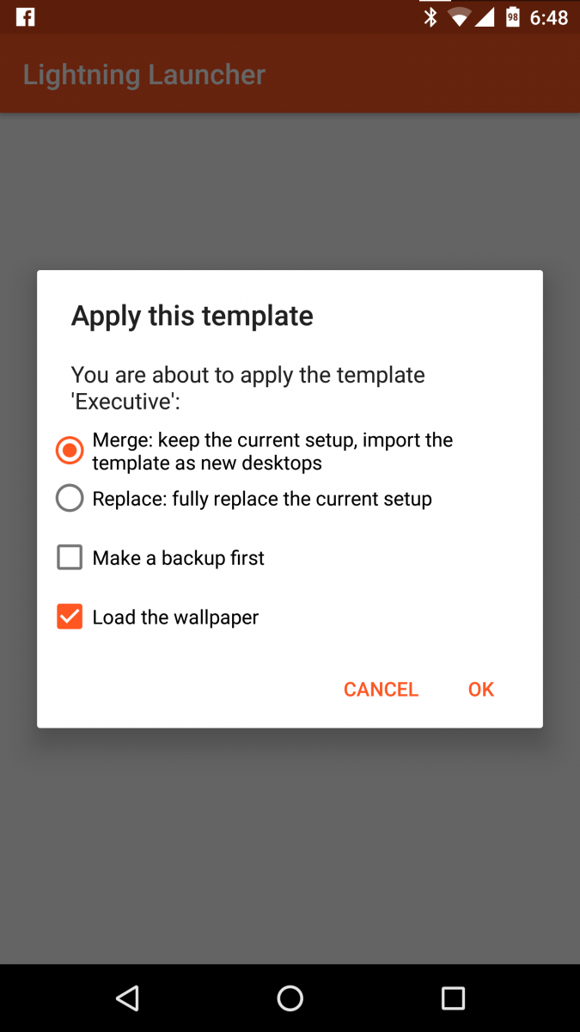Uncheck the Load the wallpaper checkbox
The image size is (580, 1032).
[x=70, y=617]
